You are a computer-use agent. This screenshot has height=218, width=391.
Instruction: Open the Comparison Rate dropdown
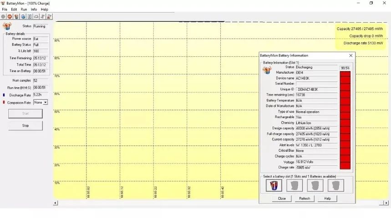tap(45, 103)
